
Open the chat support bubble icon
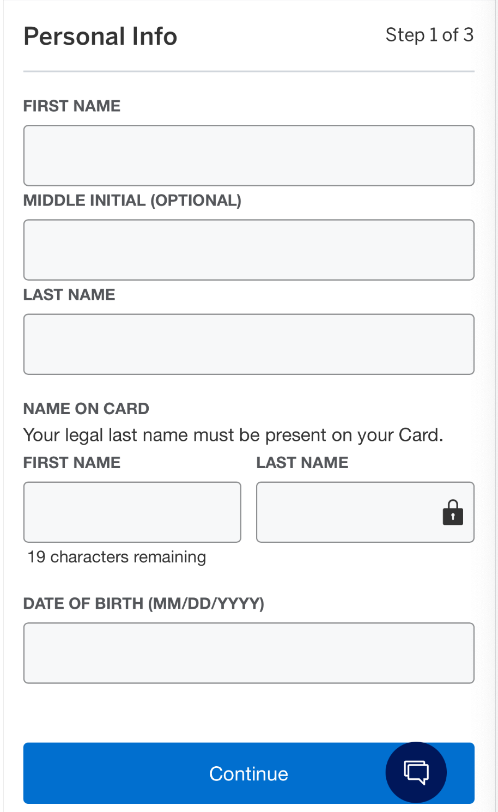(416, 772)
